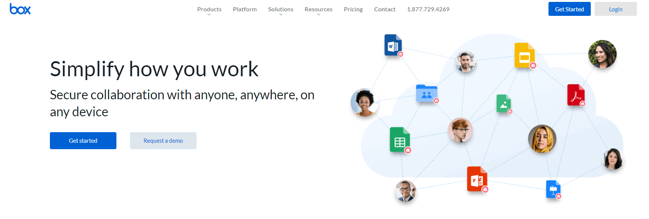Click the orange PowerPoint file icon
This screenshot has height=219, width=649.
(477, 179)
